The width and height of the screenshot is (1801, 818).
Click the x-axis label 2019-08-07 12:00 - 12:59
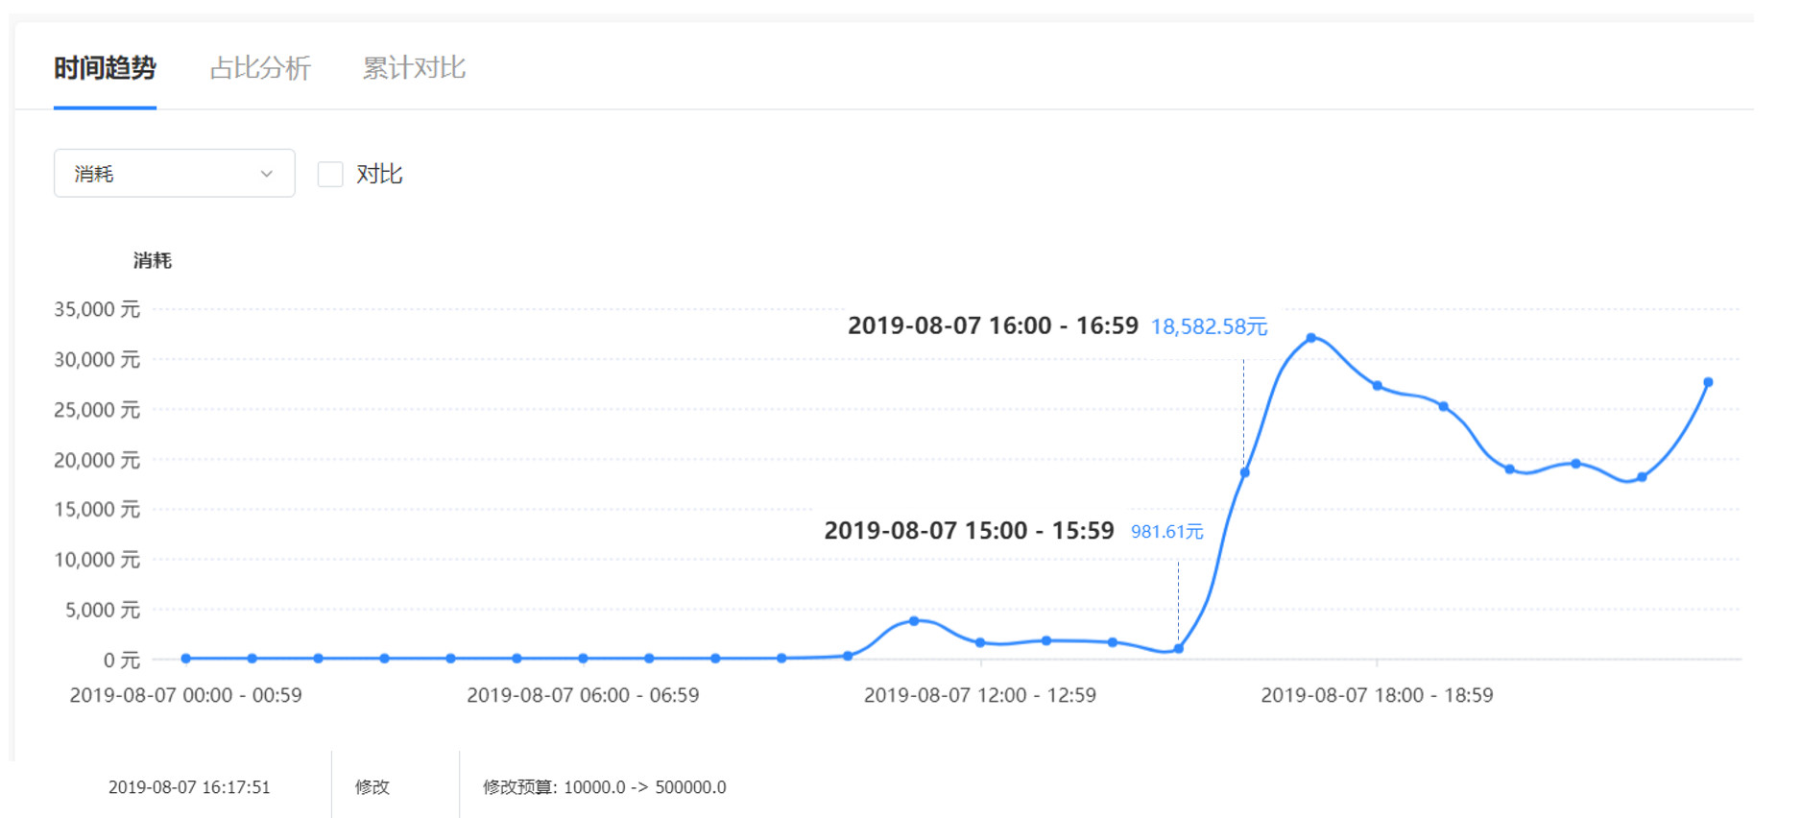980,695
